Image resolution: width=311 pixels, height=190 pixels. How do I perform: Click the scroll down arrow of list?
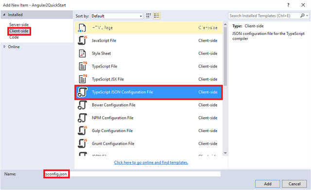click(225, 153)
